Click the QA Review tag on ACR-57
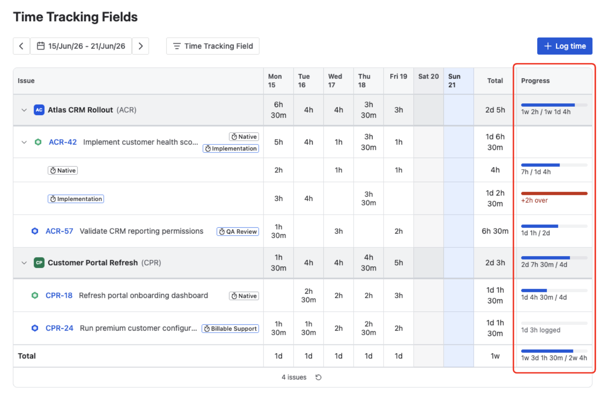The width and height of the screenshot is (615, 397). pos(238,232)
